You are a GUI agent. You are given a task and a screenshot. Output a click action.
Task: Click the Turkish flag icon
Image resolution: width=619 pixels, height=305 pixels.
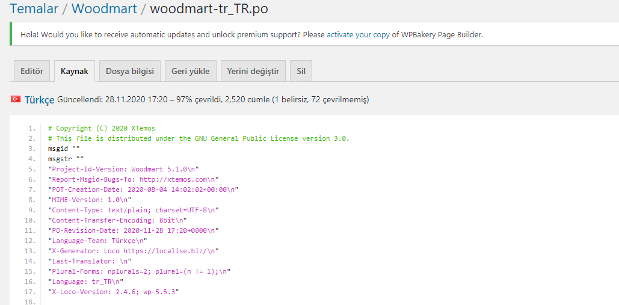tap(16, 99)
